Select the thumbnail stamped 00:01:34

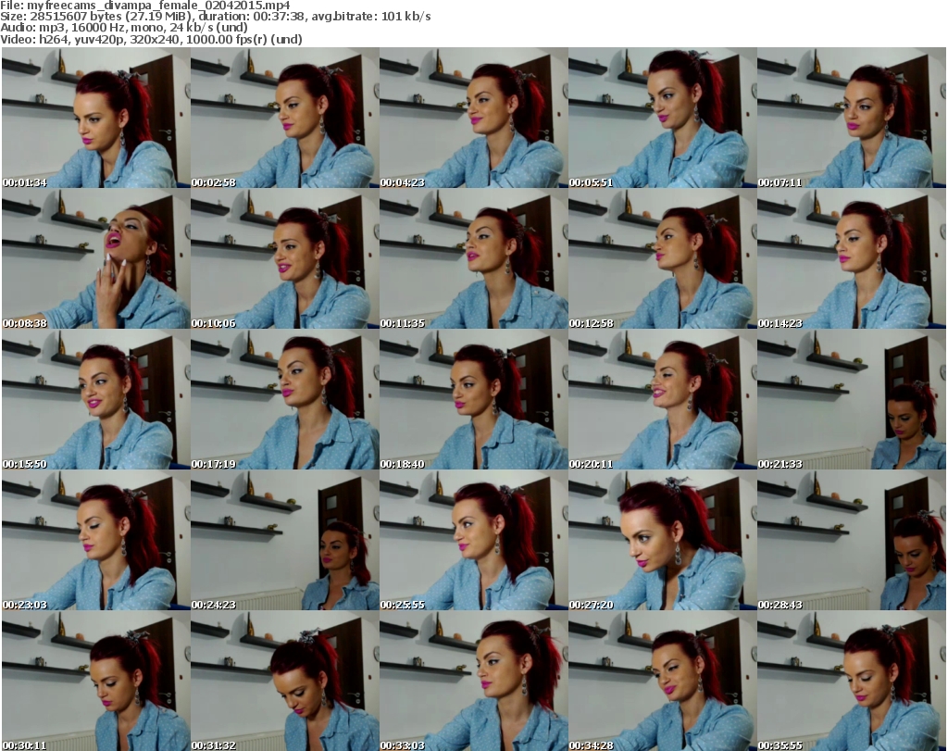click(x=96, y=118)
